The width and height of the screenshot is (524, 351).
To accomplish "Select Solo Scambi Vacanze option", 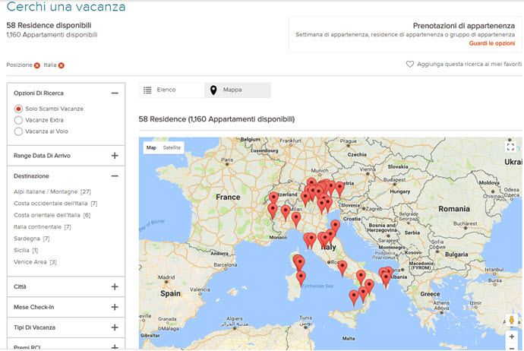I will tap(19, 109).
